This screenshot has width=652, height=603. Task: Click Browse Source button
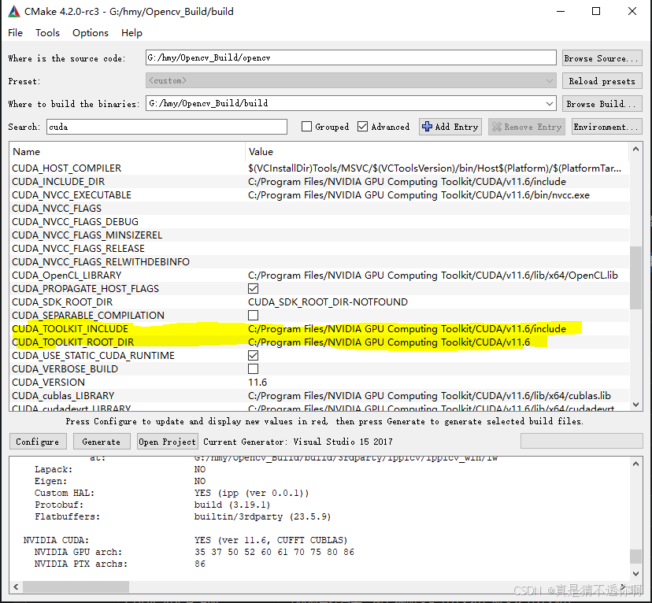pos(602,58)
